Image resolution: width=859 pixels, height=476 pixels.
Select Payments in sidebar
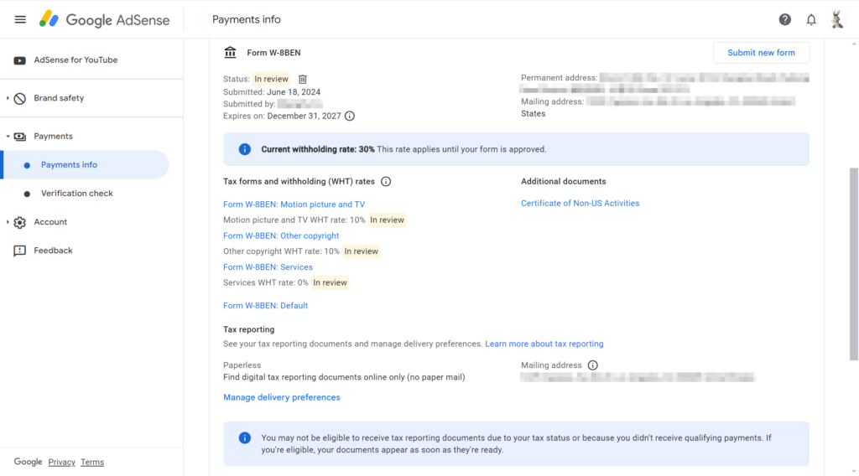coord(53,137)
